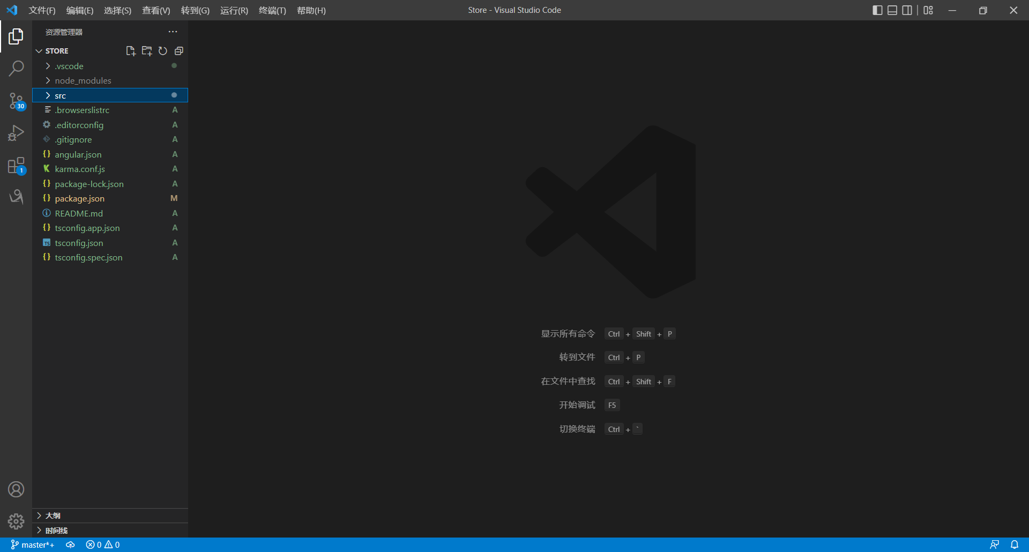Open the Accounts menu icon
1029x552 pixels.
coord(16,489)
